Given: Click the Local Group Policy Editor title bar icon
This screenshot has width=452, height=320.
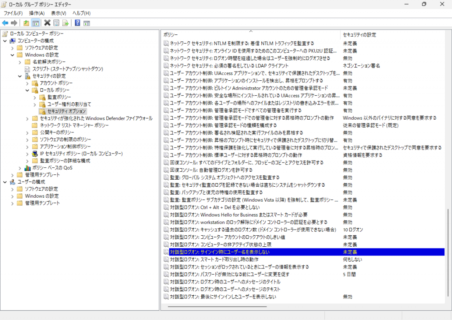Looking at the screenshot, I should [4, 4].
